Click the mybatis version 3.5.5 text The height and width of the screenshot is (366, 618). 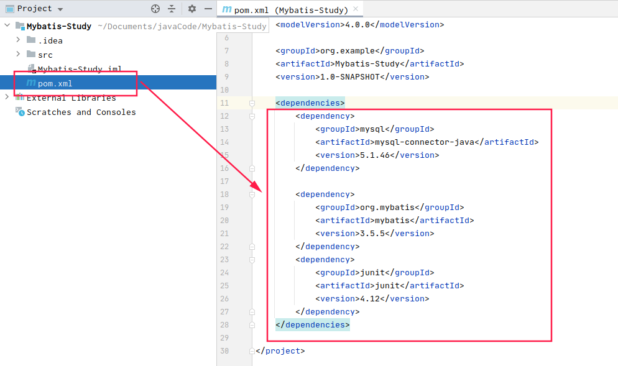coord(372,233)
